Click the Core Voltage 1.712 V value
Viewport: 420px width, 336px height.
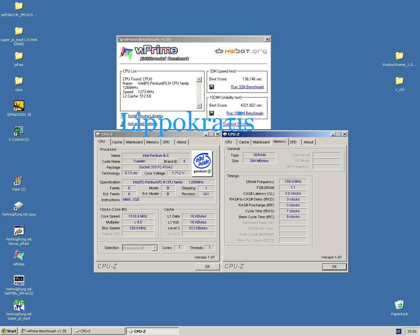(x=178, y=173)
